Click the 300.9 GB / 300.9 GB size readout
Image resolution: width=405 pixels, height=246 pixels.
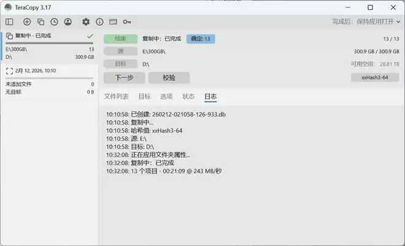coord(376,52)
